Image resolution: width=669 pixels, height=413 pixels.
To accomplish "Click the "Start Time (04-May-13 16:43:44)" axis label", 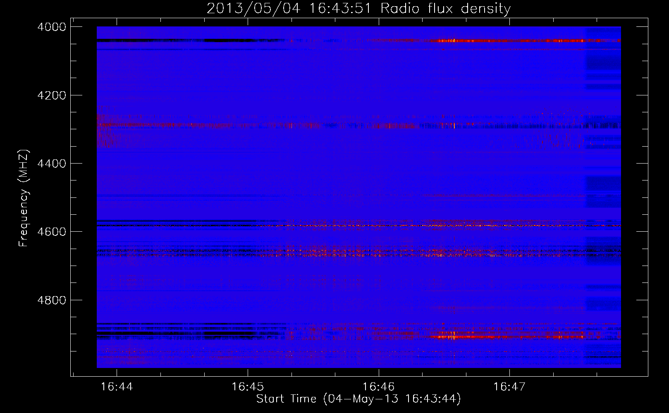I will [x=358, y=399].
